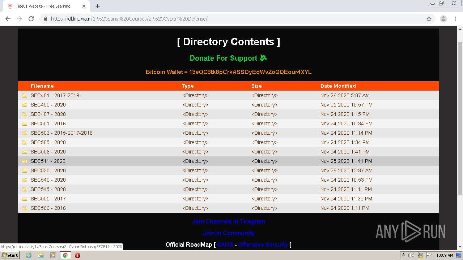Open a new tab with plus button
The width and height of the screenshot is (463, 260).
tap(98, 6)
